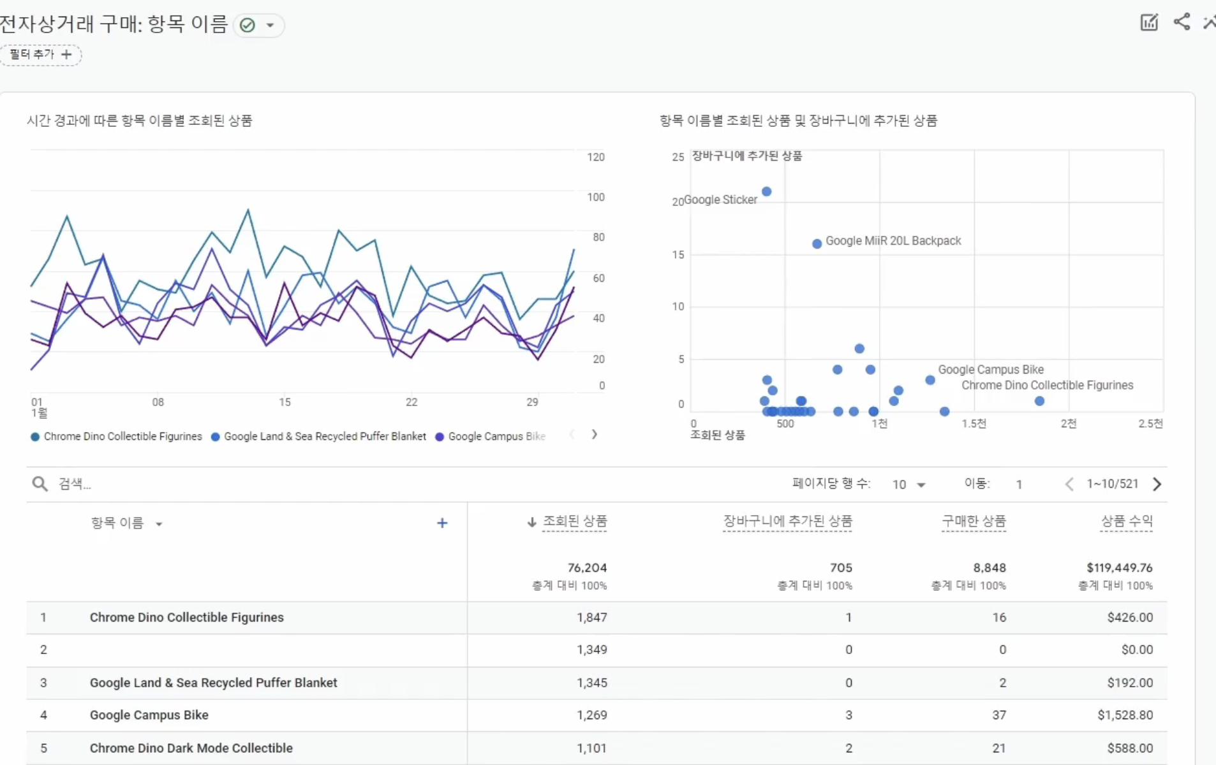Click the Google Campus Bike scatter point

click(x=930, y=380)
